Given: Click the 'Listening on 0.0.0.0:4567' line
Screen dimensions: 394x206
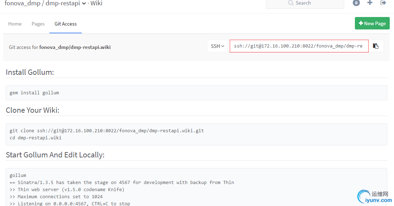Looking at the screenshot, I should point(70,204).
